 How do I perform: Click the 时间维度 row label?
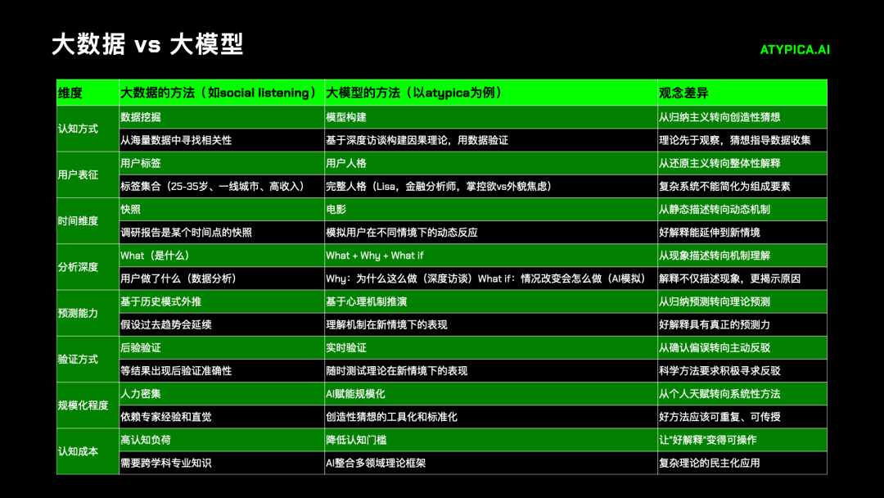click(x=88, y=220)
